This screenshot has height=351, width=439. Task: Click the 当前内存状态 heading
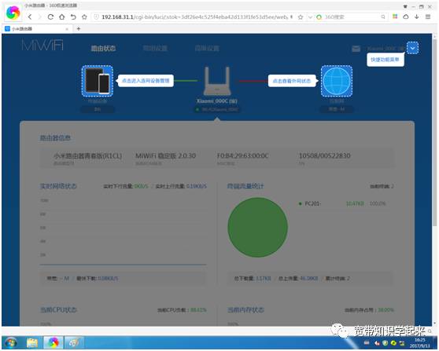coord(245,310)
